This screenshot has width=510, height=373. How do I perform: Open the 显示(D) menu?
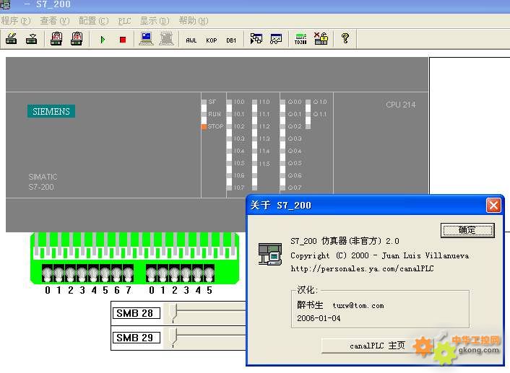coord(155,21)
